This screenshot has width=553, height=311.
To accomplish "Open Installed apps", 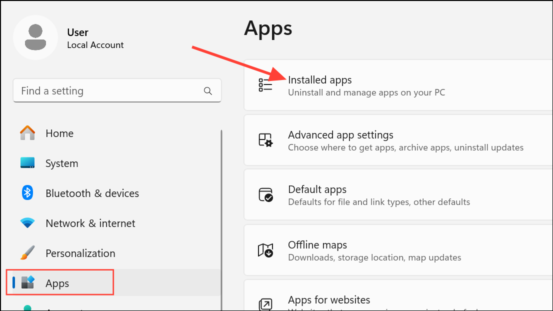I will pos(398,85).
